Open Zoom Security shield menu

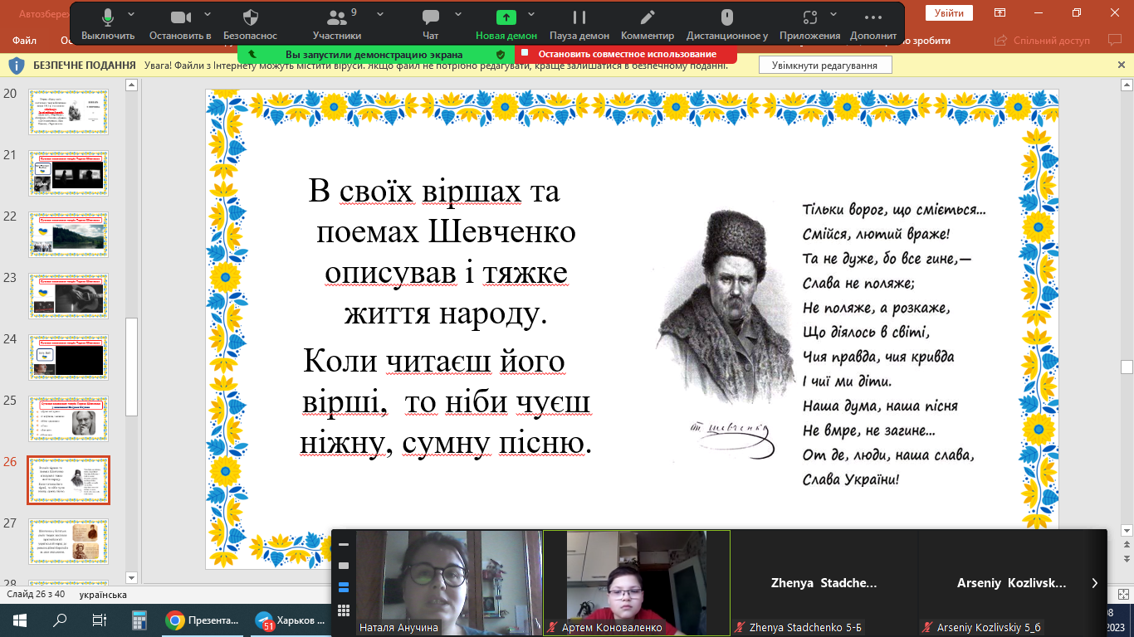pyautogui.click(x=250, y=23)
